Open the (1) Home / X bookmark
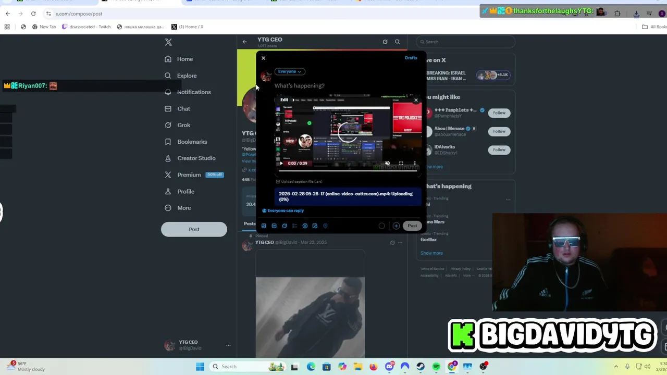This screenshot has width=667, height=375. 188,27
